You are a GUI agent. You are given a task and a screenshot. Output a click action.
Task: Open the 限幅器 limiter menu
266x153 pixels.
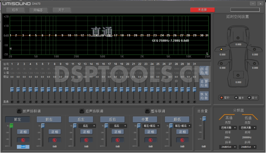38,10
